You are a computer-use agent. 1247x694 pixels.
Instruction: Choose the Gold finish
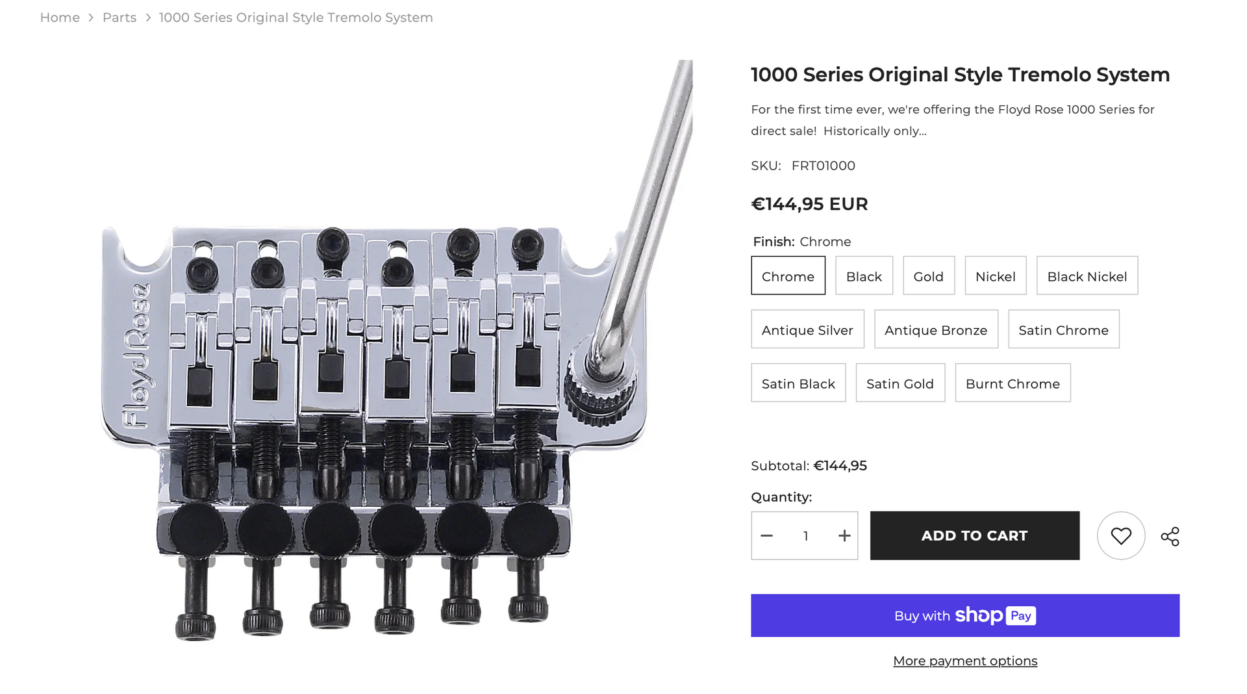point(928,276)
